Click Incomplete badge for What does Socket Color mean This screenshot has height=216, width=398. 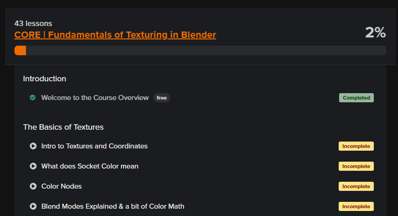[356, 166]
